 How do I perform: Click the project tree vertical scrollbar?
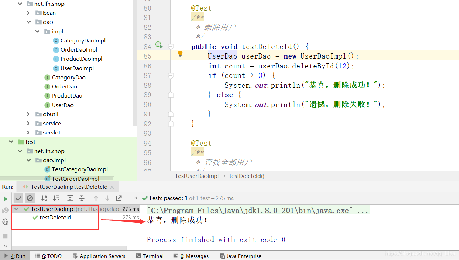click(135, 62)
